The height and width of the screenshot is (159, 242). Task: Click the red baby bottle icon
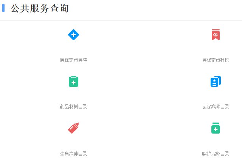(74, 128)
